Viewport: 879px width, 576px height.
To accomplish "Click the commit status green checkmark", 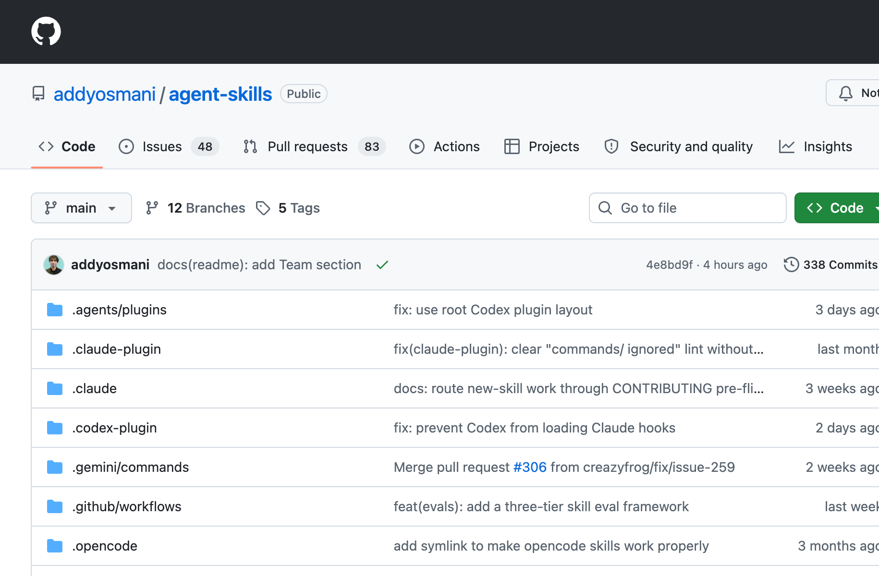I will [382, 265].
